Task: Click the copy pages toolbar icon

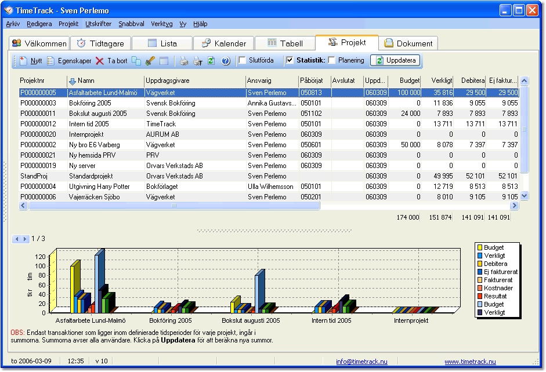Action: 136,61
